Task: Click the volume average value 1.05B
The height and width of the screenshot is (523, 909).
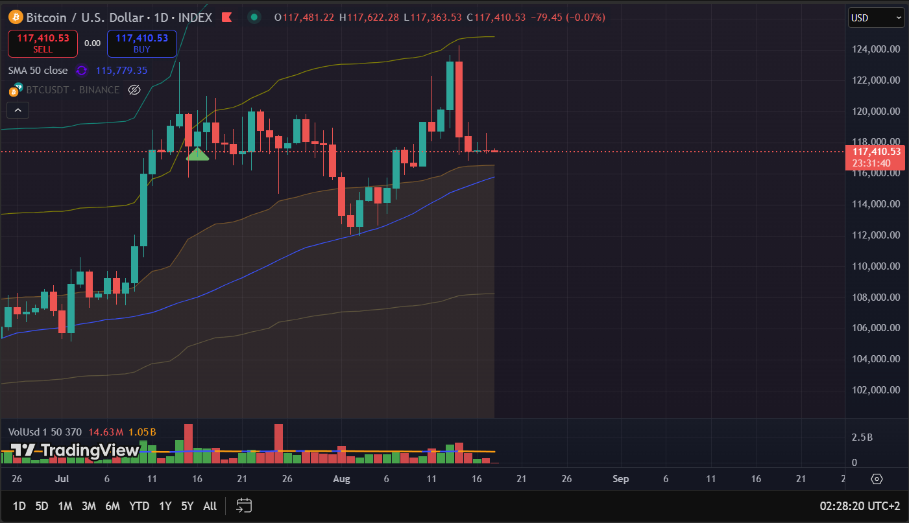Action: coord(142,432)
